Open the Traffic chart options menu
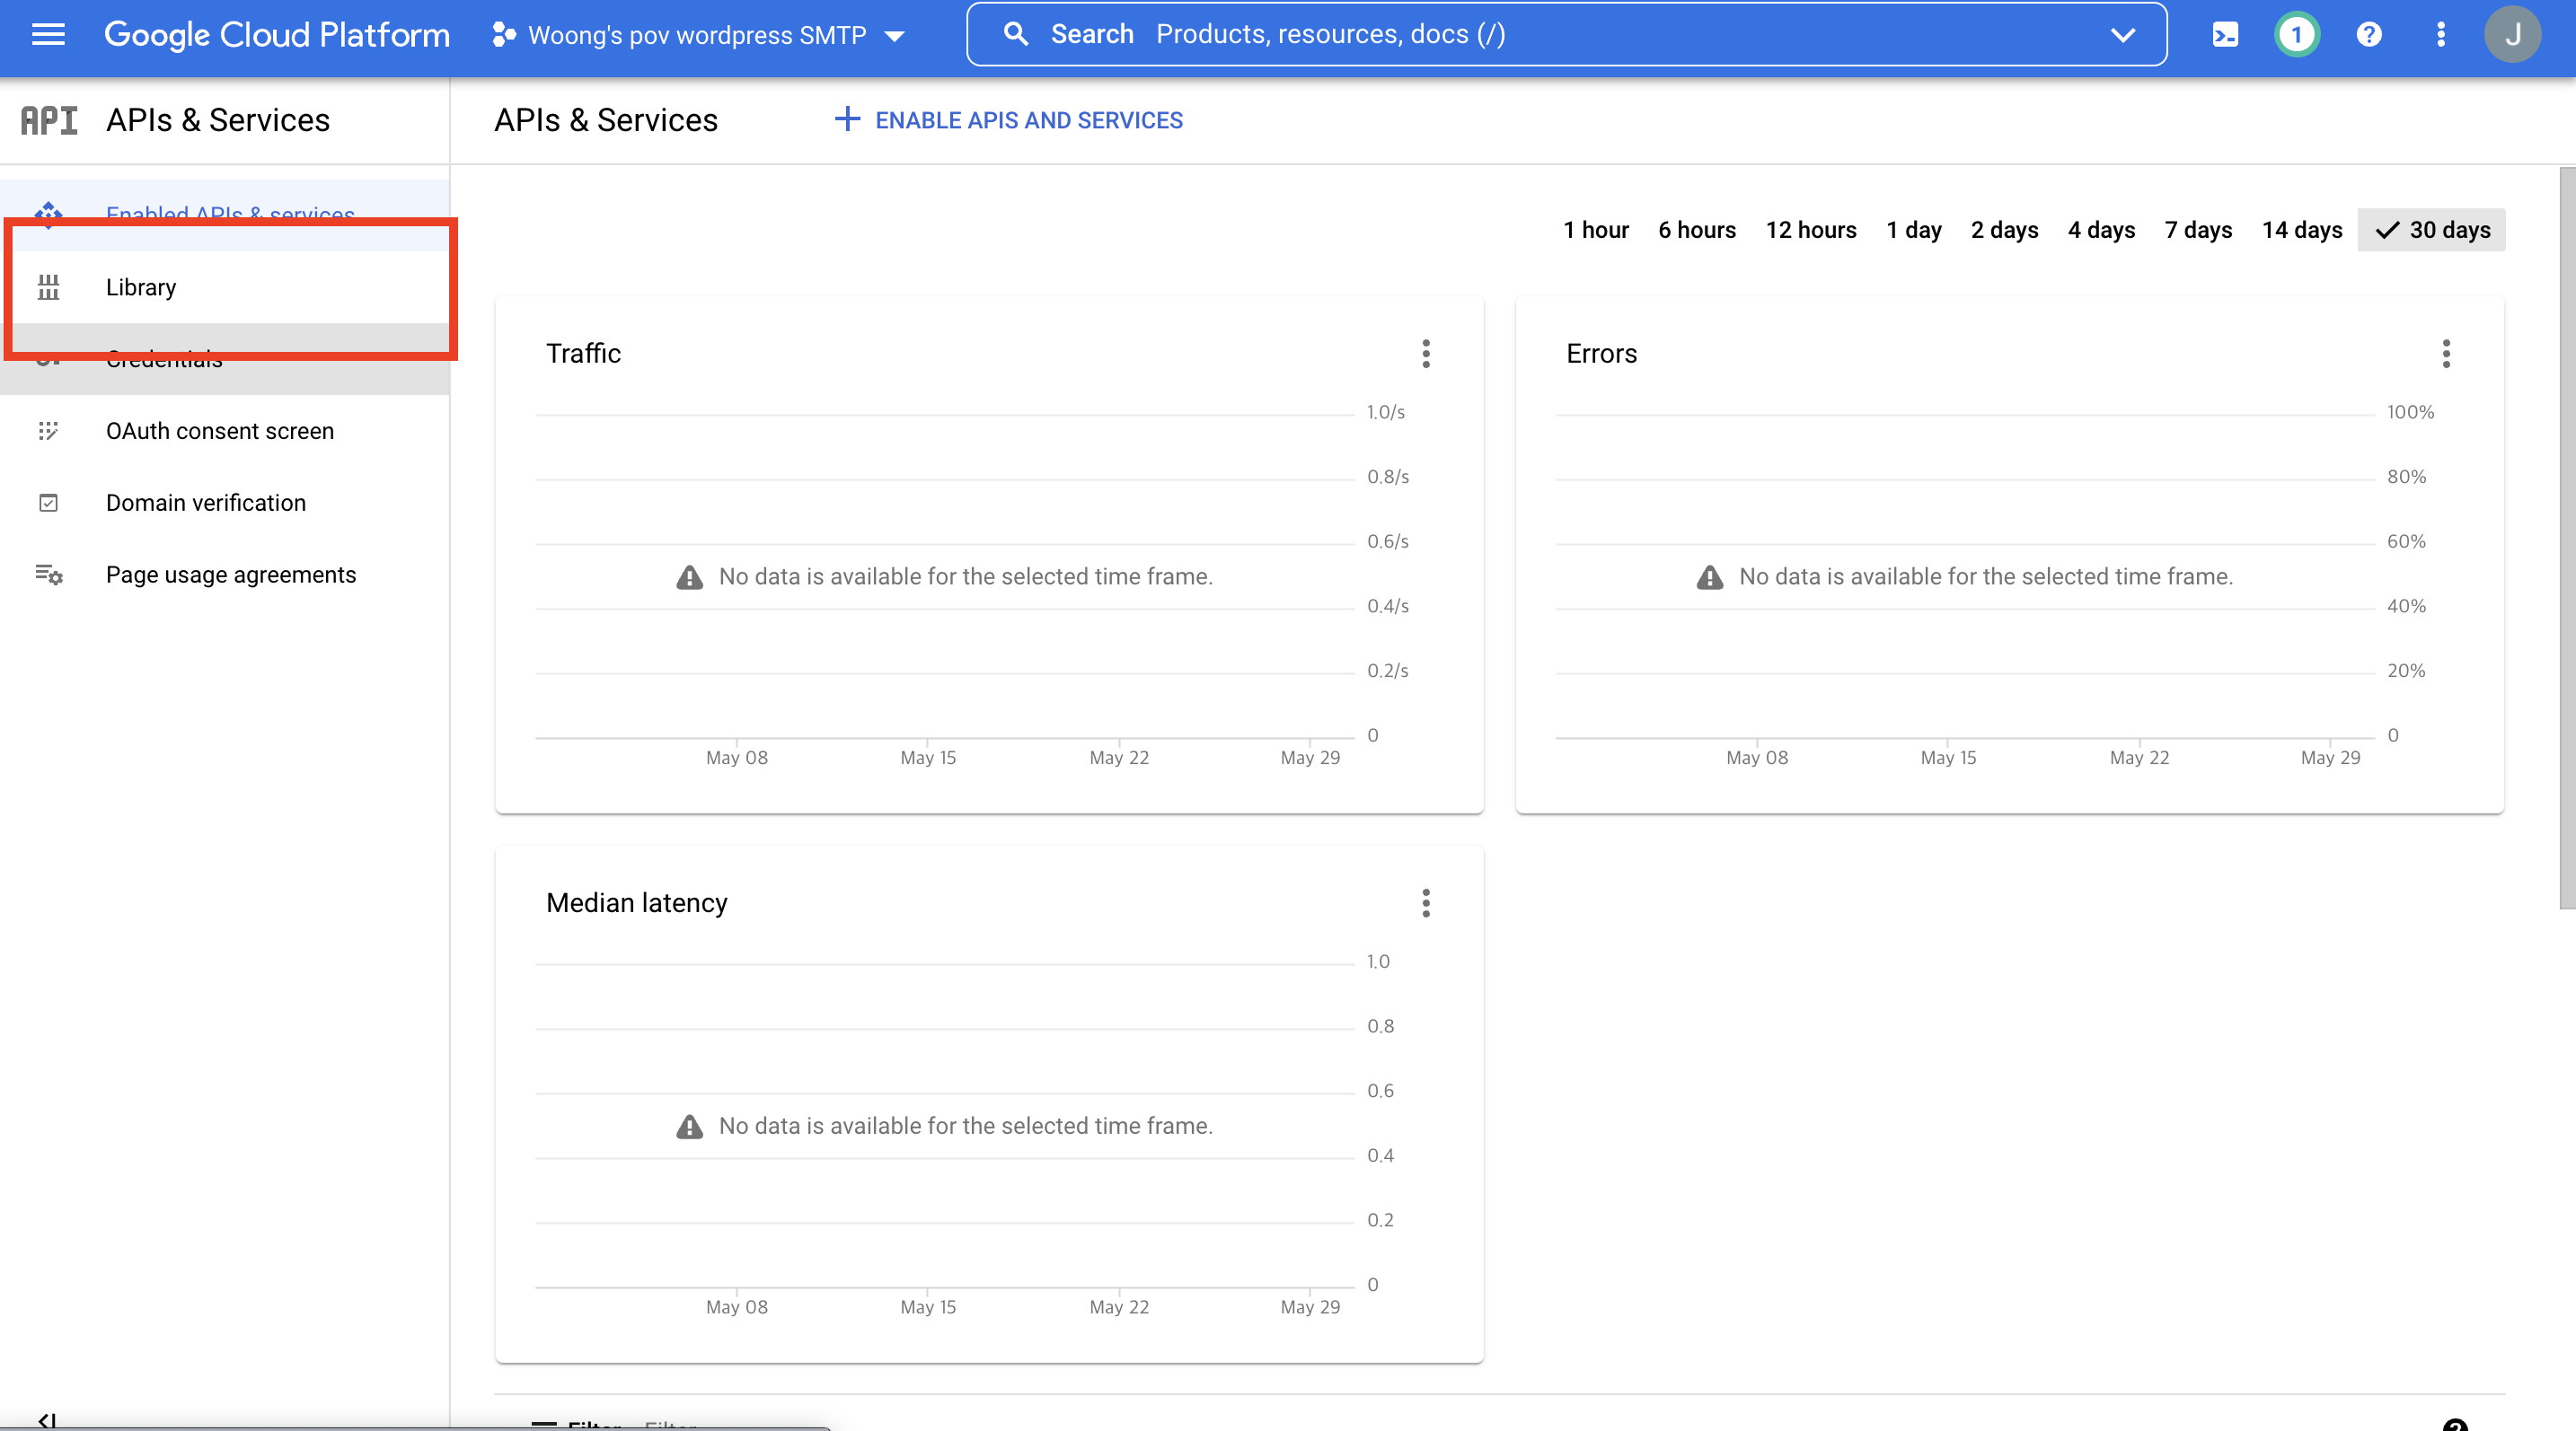The width and height of the screenshot is (2576, 1431). [1426, 354]
